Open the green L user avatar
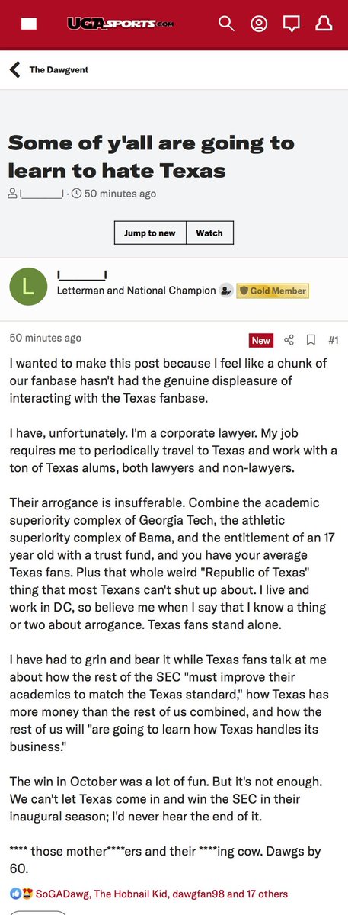The height and width of the screenshot is (915, 348). point(28,286)
